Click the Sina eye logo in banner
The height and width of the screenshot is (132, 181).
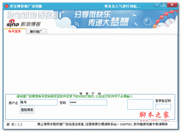(x=13, y=23)
